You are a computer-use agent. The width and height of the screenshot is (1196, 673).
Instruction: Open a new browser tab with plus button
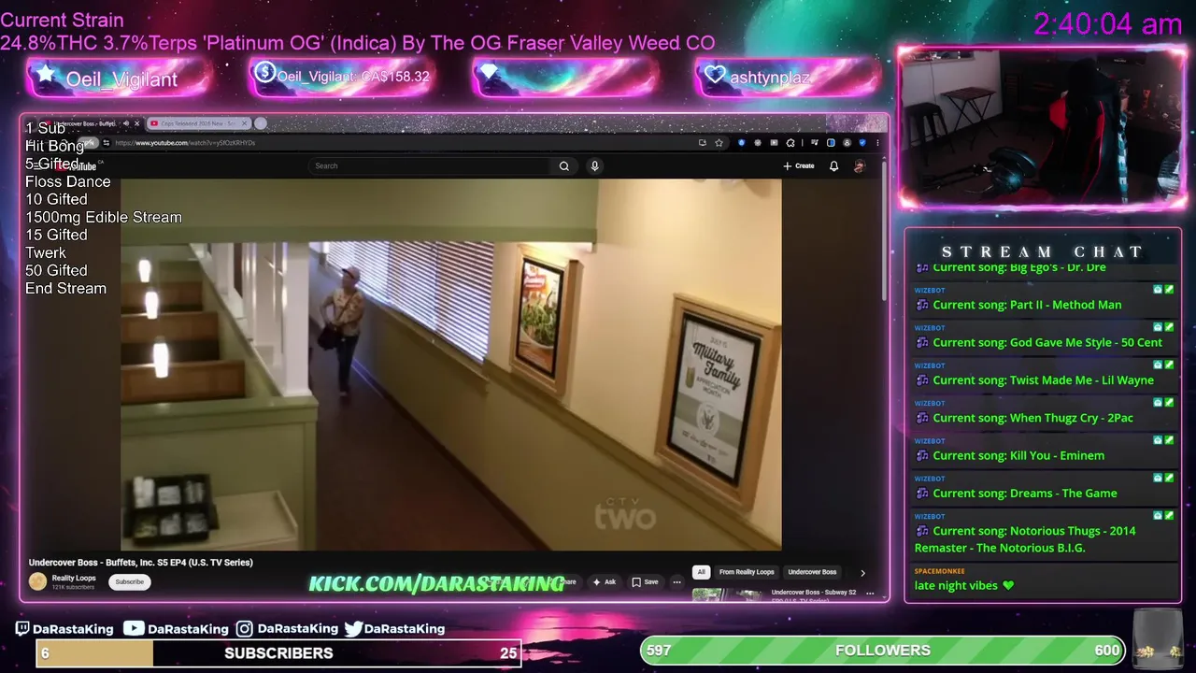tap(261, 123)
